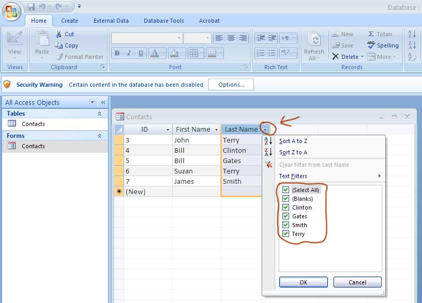Click the text highlight color button
The width and height of the screenshot is (422, 303).
click(x=285, y=53)
